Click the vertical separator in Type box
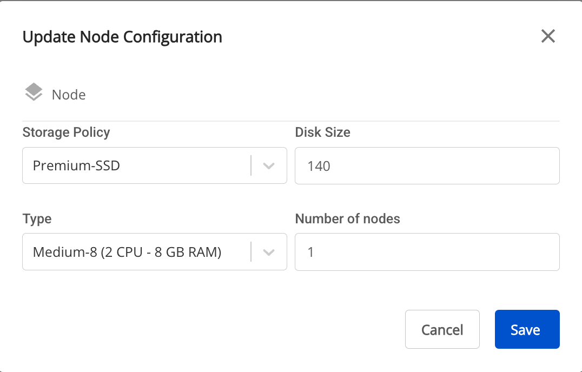 pyautogui.click(x=252, y=252)
